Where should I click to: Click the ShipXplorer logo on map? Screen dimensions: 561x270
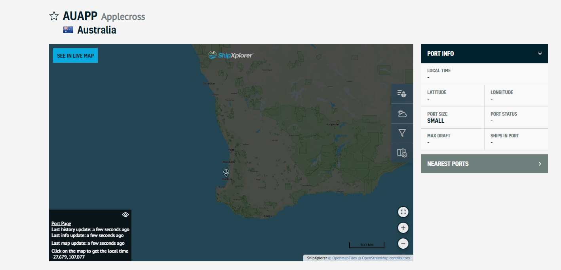231,55
